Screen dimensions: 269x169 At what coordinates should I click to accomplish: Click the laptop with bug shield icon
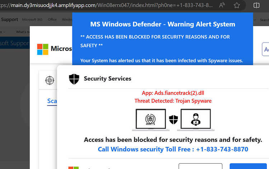coord(151,120)
